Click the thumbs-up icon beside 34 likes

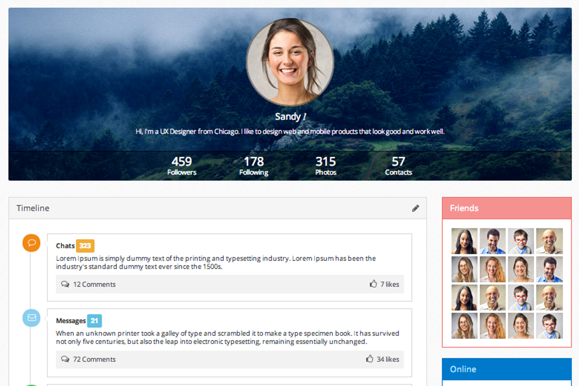point(370,358)
